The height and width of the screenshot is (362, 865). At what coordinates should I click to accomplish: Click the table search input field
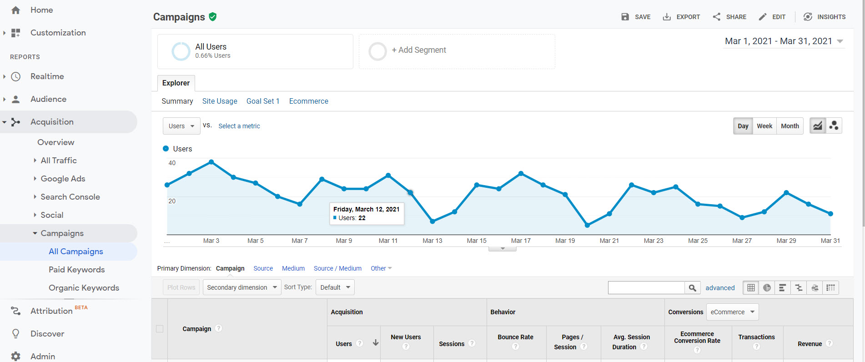pyautogui.click(x=646, y=287)
